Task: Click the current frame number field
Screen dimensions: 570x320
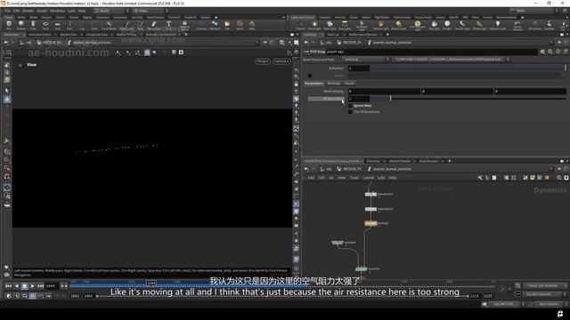Action: click(x=52, y=286)
